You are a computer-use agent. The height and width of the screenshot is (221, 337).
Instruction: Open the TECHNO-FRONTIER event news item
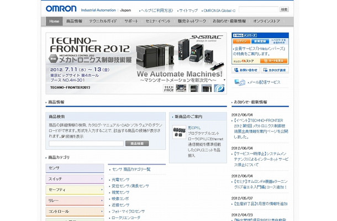pyautogui.click(x=261, y=129)
